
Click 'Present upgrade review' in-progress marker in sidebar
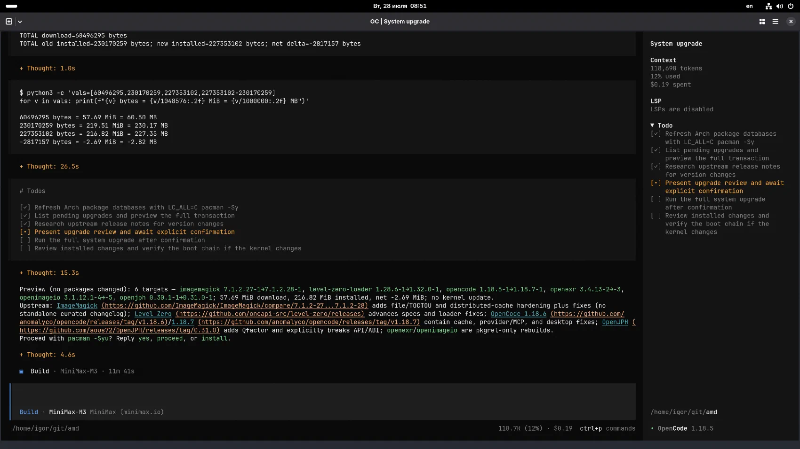[x=656, y=183]
